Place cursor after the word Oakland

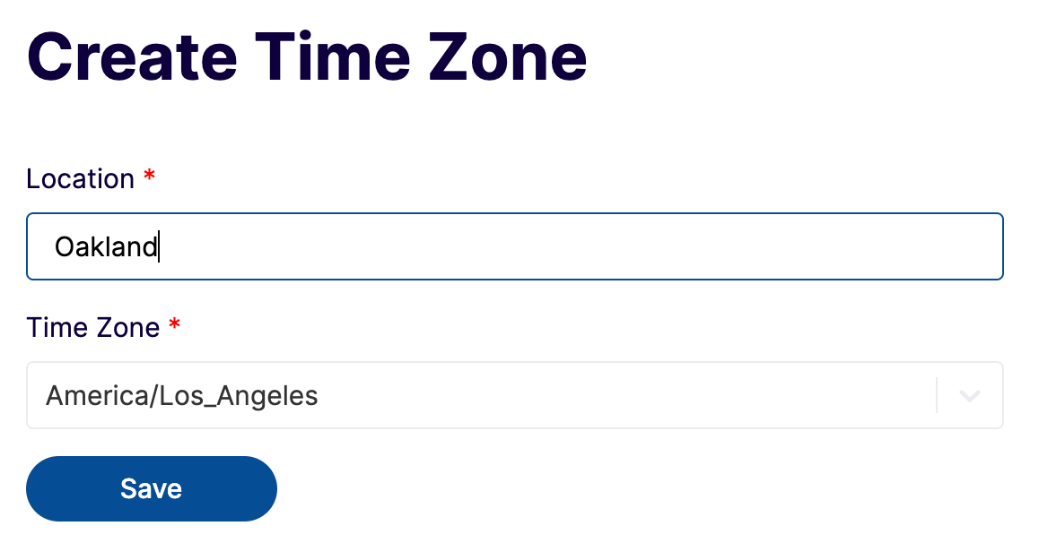coord(161,246)
